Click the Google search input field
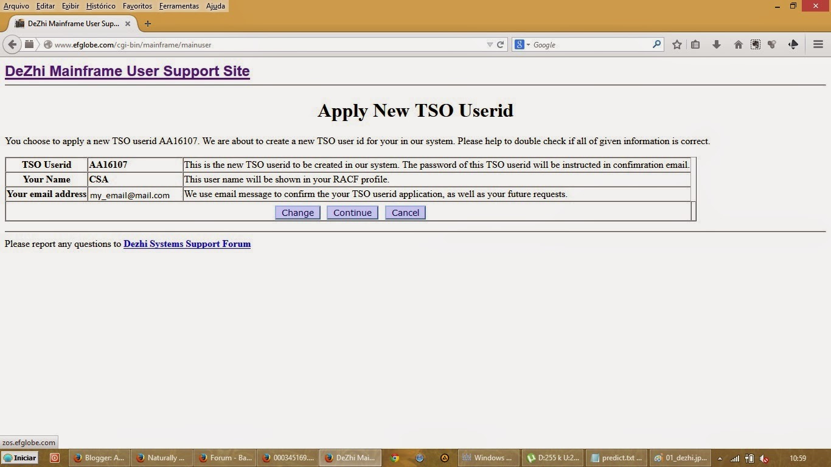831x467 pixels. pos(590,44)
